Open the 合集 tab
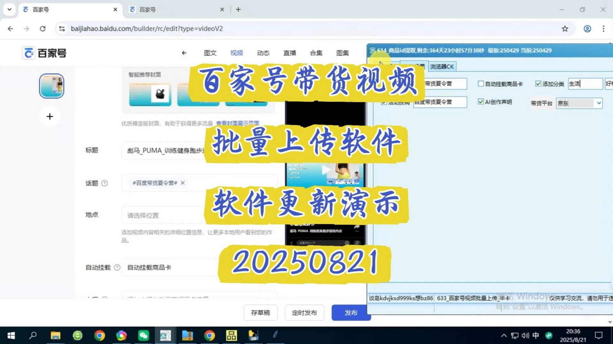613x344 pixels. pyautogui.click(x=316, y=53)
